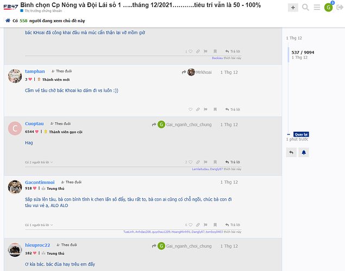The image size is (345, 271).
Task: Show reply-to Gai_nganh_choi_chung on Cuoptau's post
Action: (x=181, y=125)
